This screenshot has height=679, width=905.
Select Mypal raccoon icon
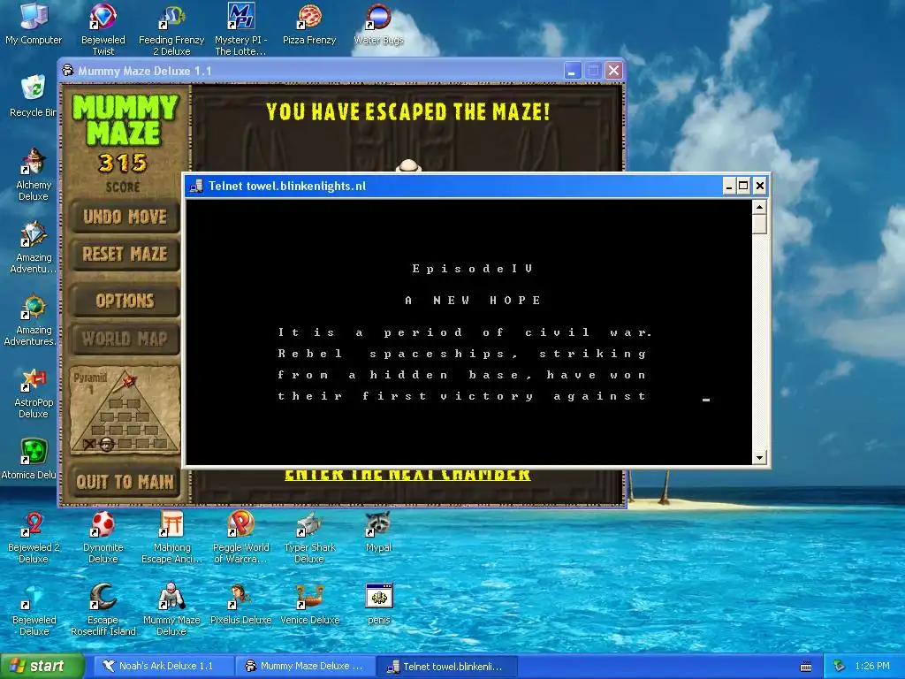point(378,531)
